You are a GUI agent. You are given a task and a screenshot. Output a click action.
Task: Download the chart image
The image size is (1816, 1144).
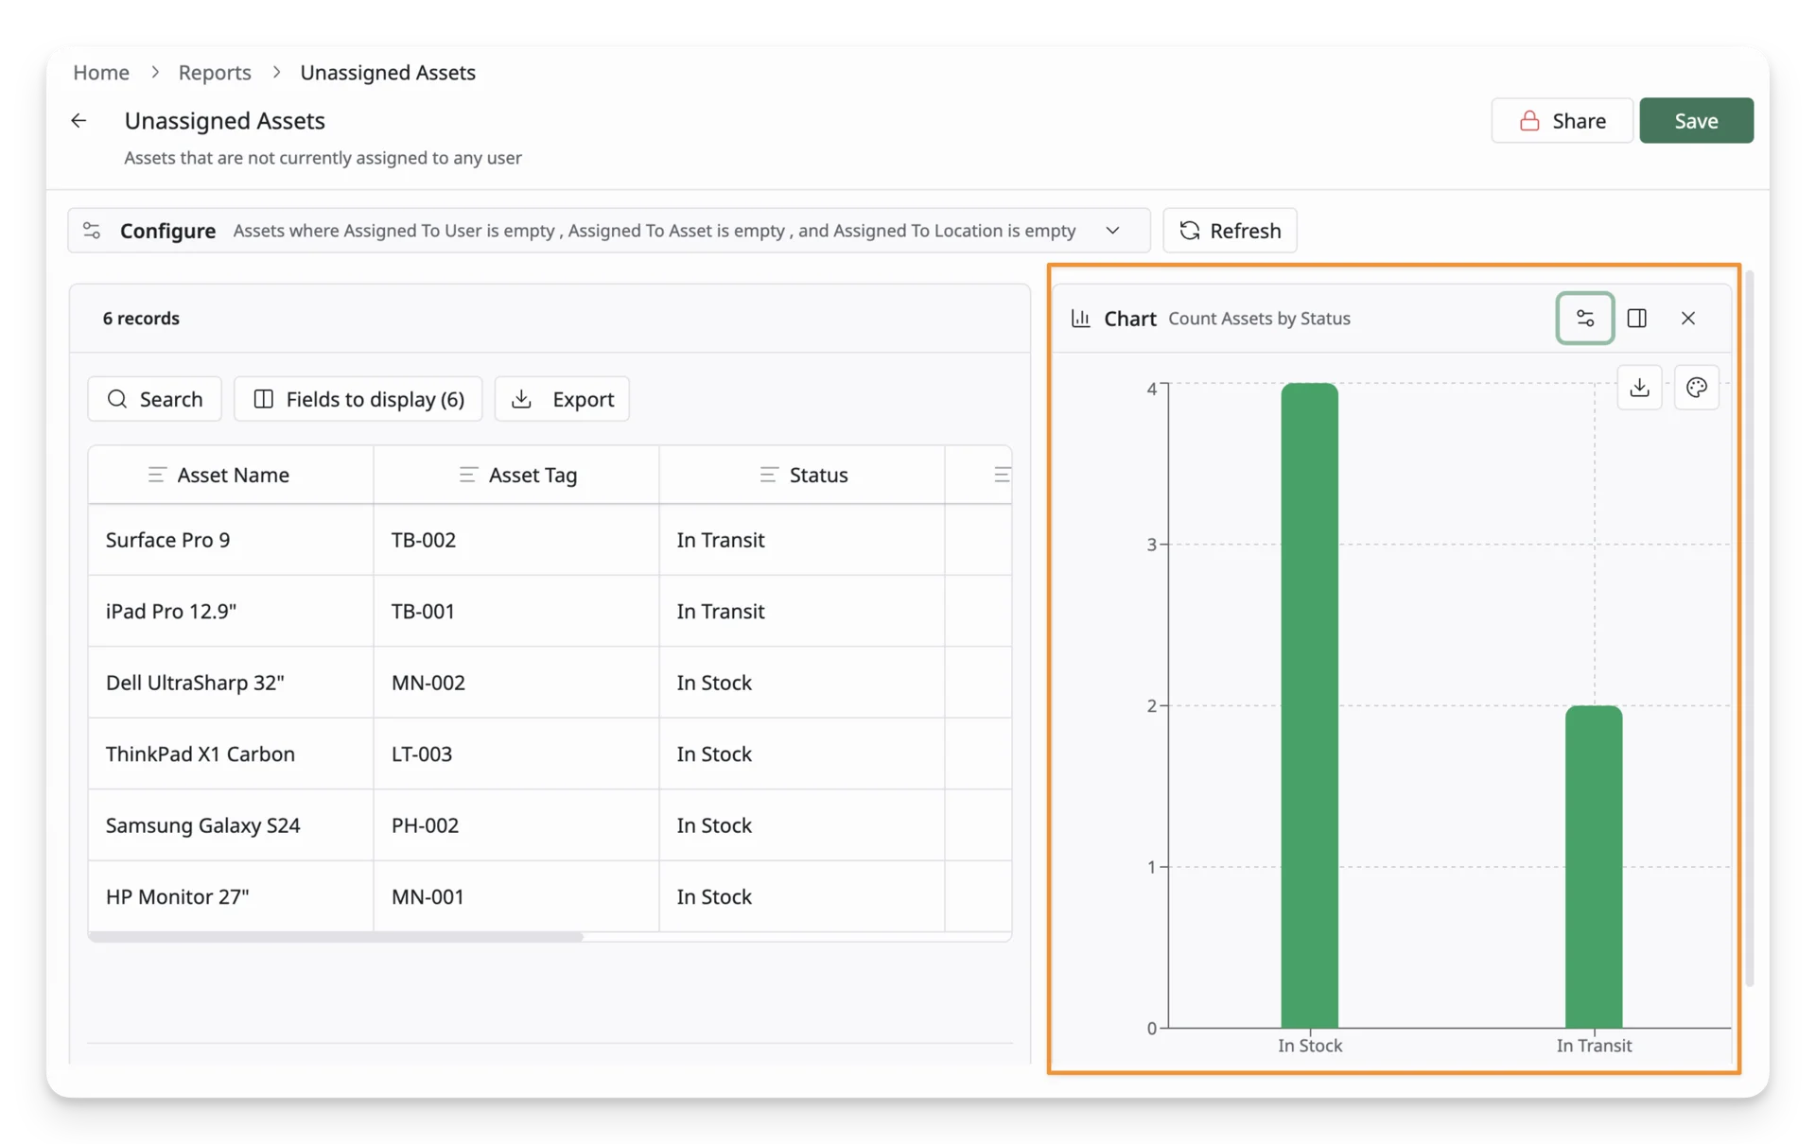coord(1639,388)
